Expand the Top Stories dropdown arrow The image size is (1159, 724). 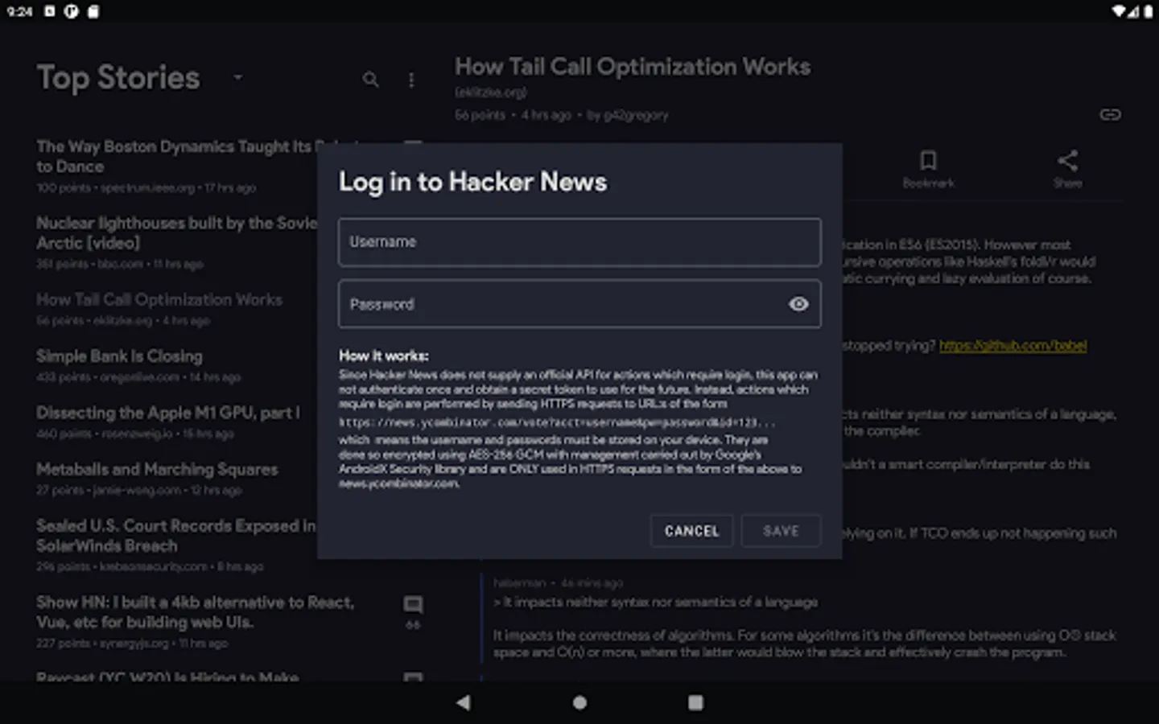[x=237, y=77]
